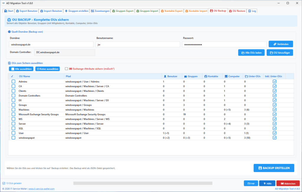The width and height of the screenshot is (302, 192).
Task: Click the Verbinden button
Action: (281, 44)
